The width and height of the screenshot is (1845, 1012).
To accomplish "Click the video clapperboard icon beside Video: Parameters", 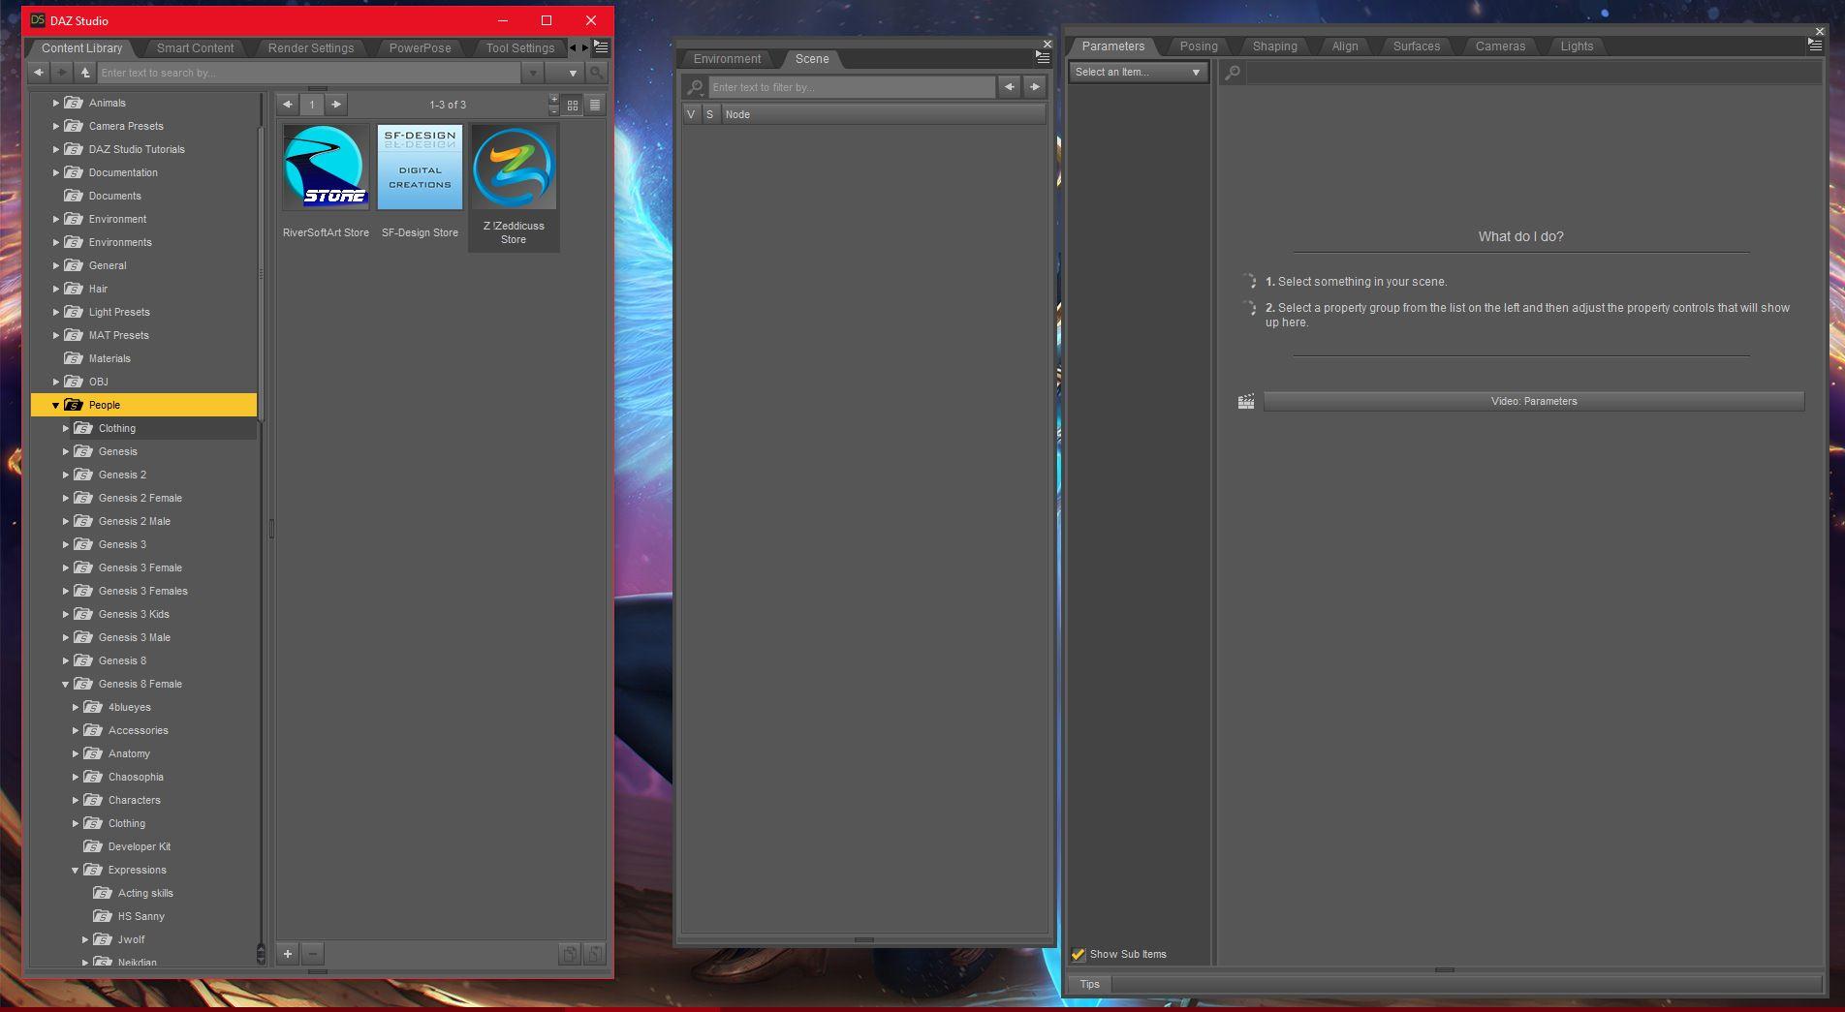I will (1246, 401).
